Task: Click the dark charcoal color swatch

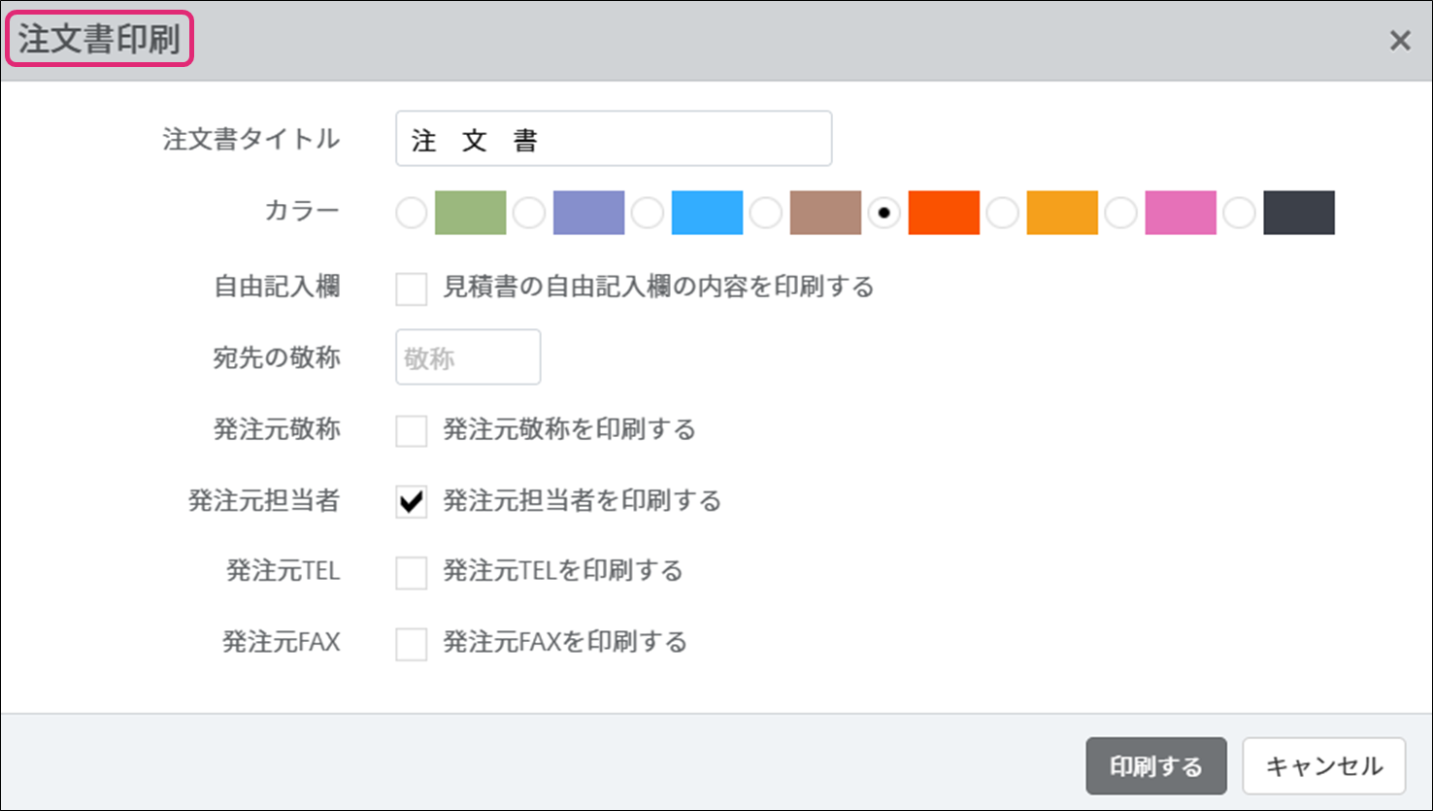Action: click(1298, 214)
